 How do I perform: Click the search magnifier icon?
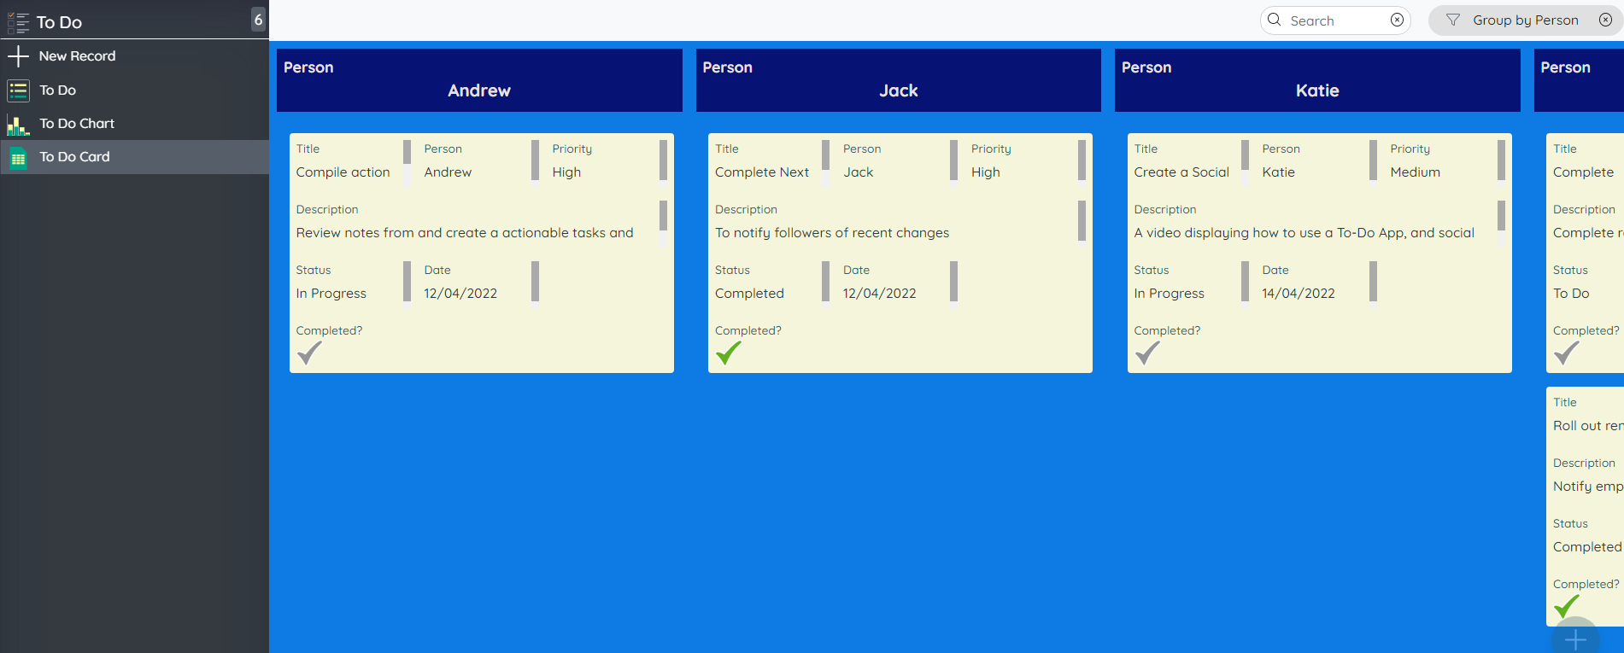(1275, 20)
